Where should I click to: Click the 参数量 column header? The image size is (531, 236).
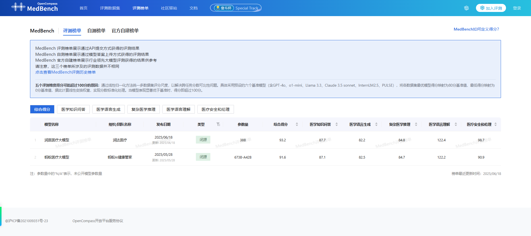(x=243, y=124)
